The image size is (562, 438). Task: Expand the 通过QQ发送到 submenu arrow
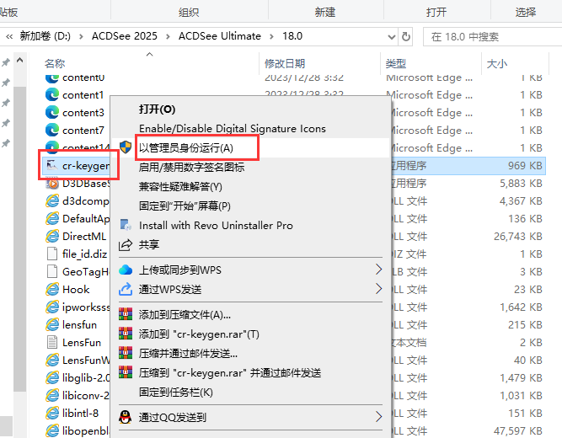(x=378, y=416)
